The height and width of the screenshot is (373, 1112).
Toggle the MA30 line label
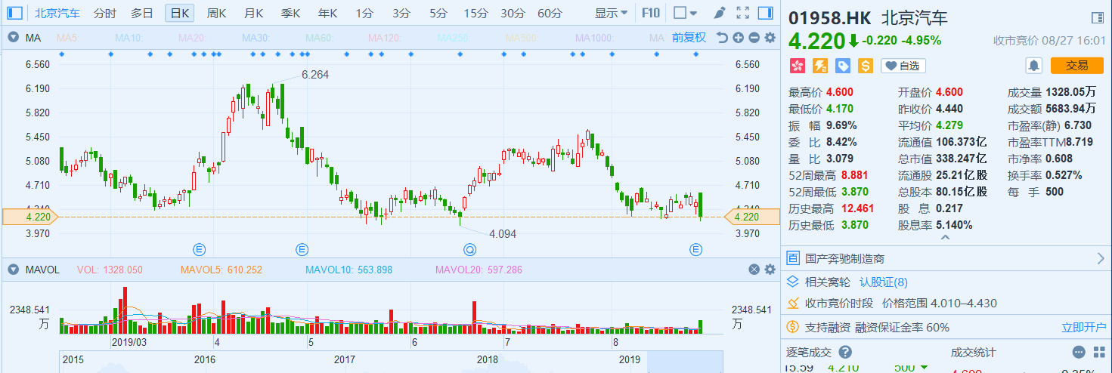click(x=257, y=38)
